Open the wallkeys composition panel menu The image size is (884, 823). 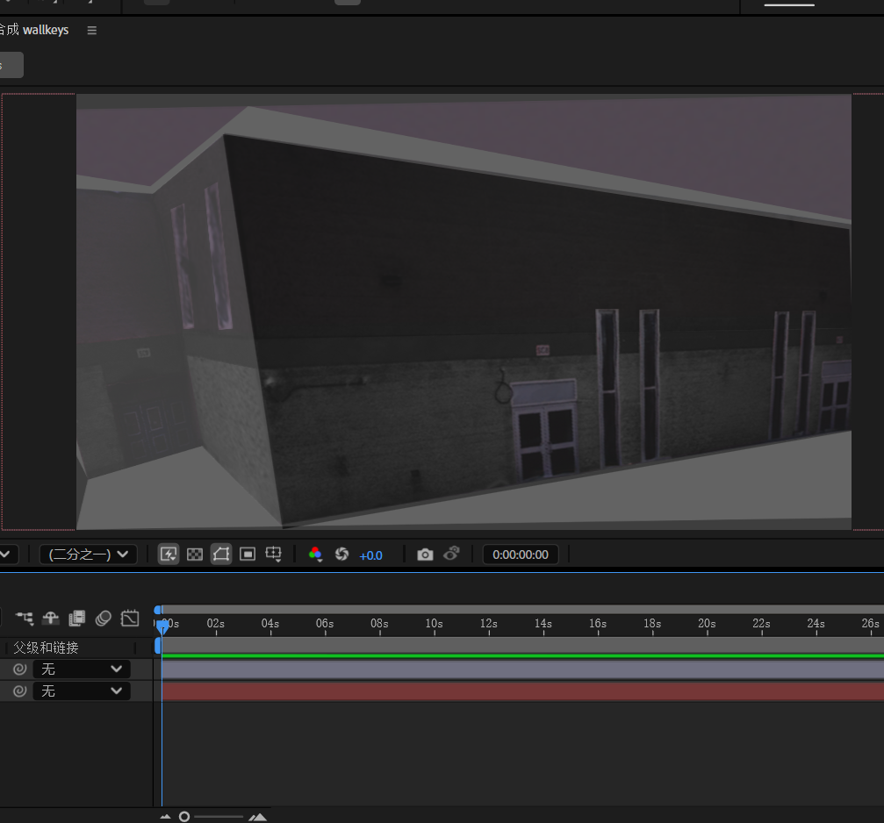[x=92, y=31]
